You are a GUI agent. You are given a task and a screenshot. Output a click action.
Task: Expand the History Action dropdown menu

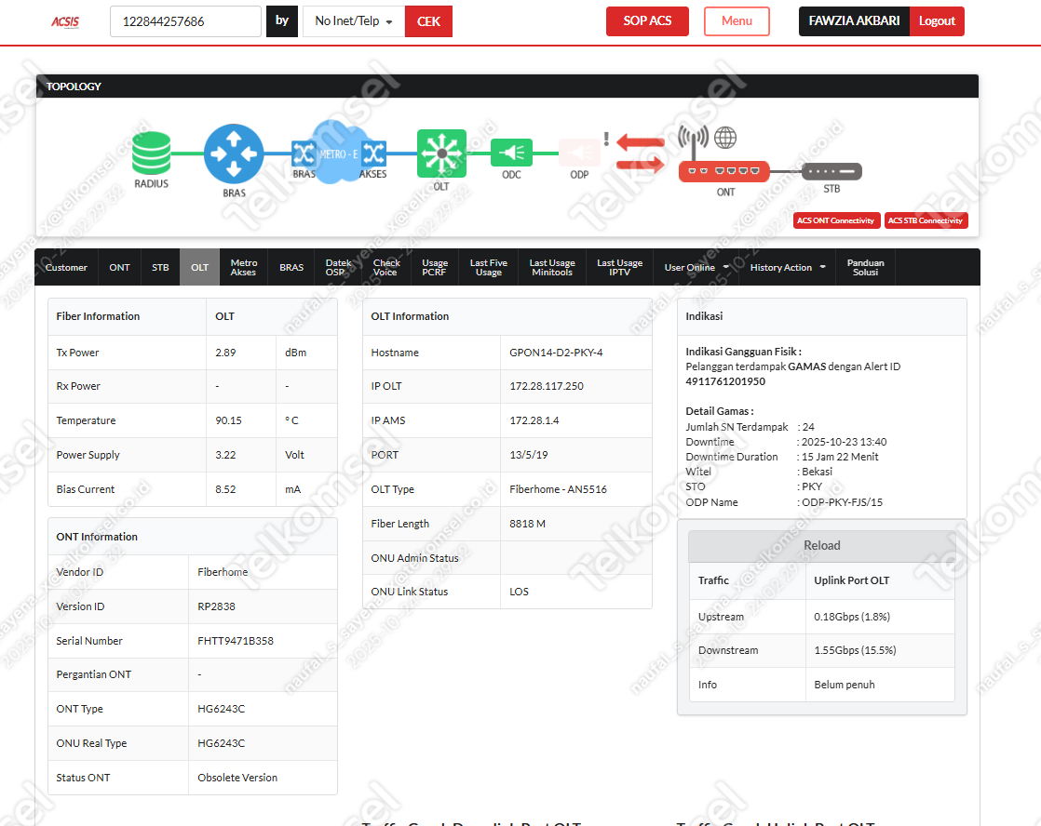[788, 267]
